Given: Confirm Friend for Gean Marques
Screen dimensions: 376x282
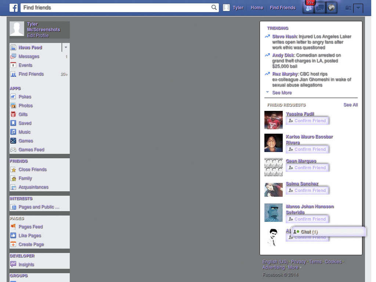Looking at the screenshot, I should tap(307, 167).
